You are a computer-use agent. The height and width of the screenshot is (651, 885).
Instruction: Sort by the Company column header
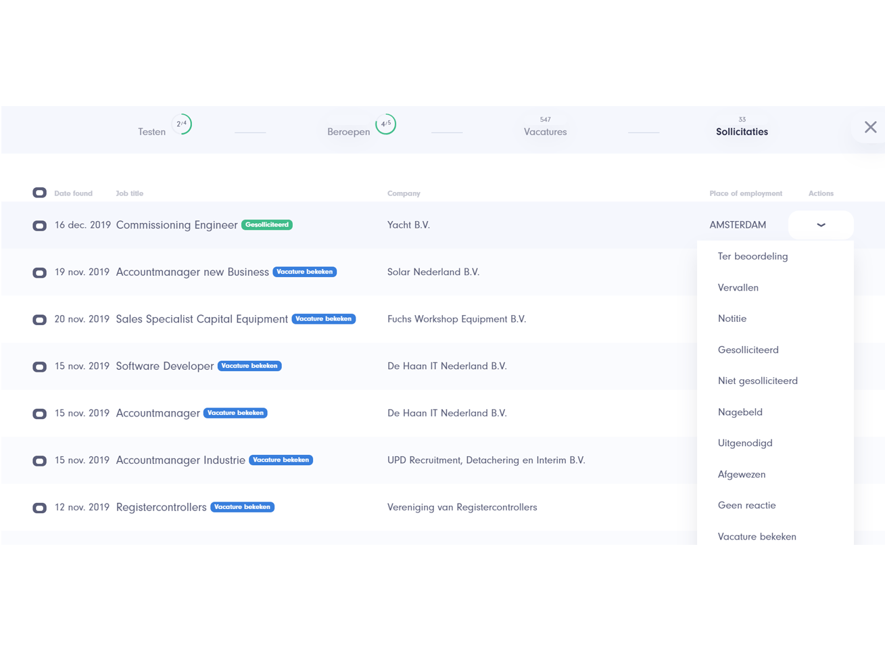coord(404,193)
